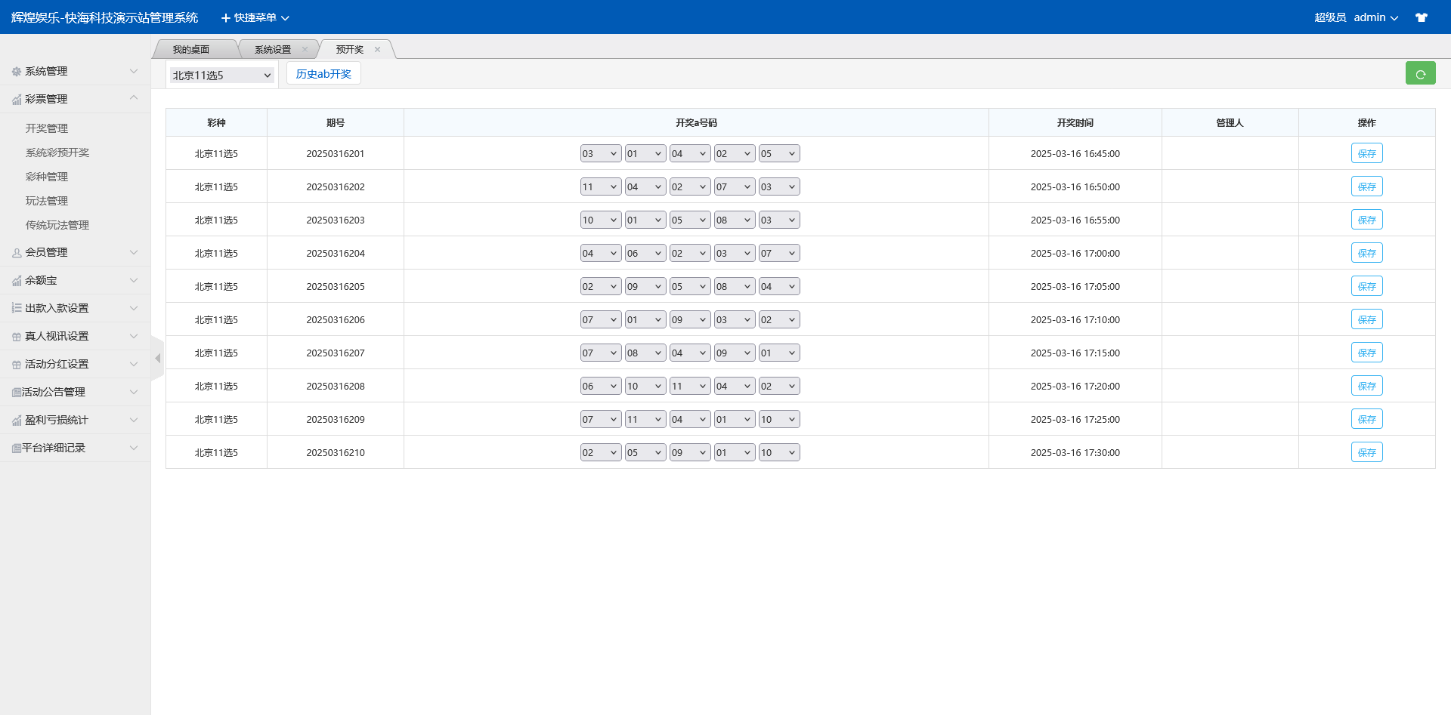
Task: Open the admin user dropdown menu
Action: [x=1375, y=17]
